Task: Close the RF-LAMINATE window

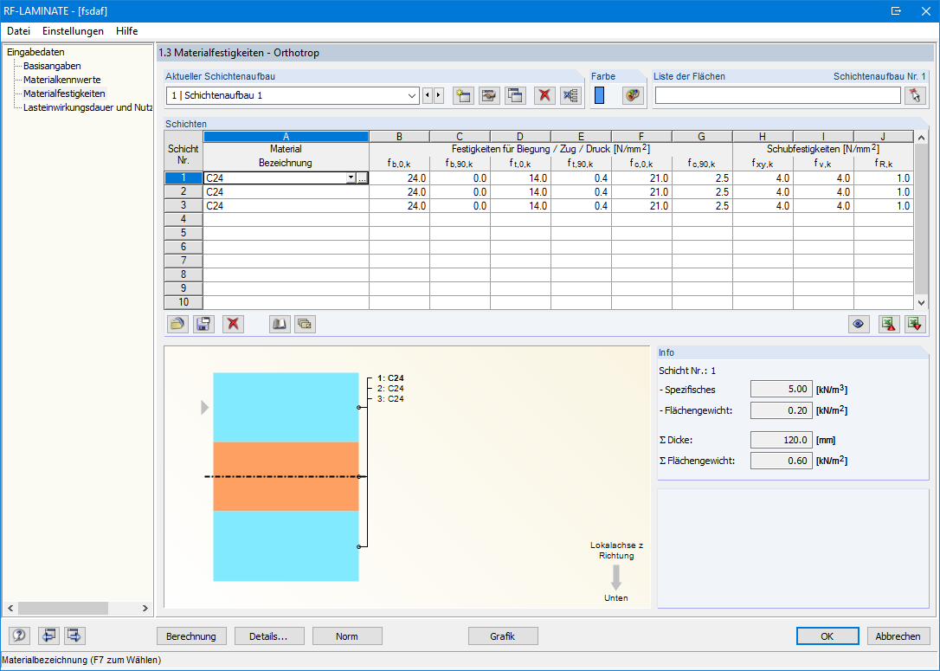Action: [x=925, y=10]
